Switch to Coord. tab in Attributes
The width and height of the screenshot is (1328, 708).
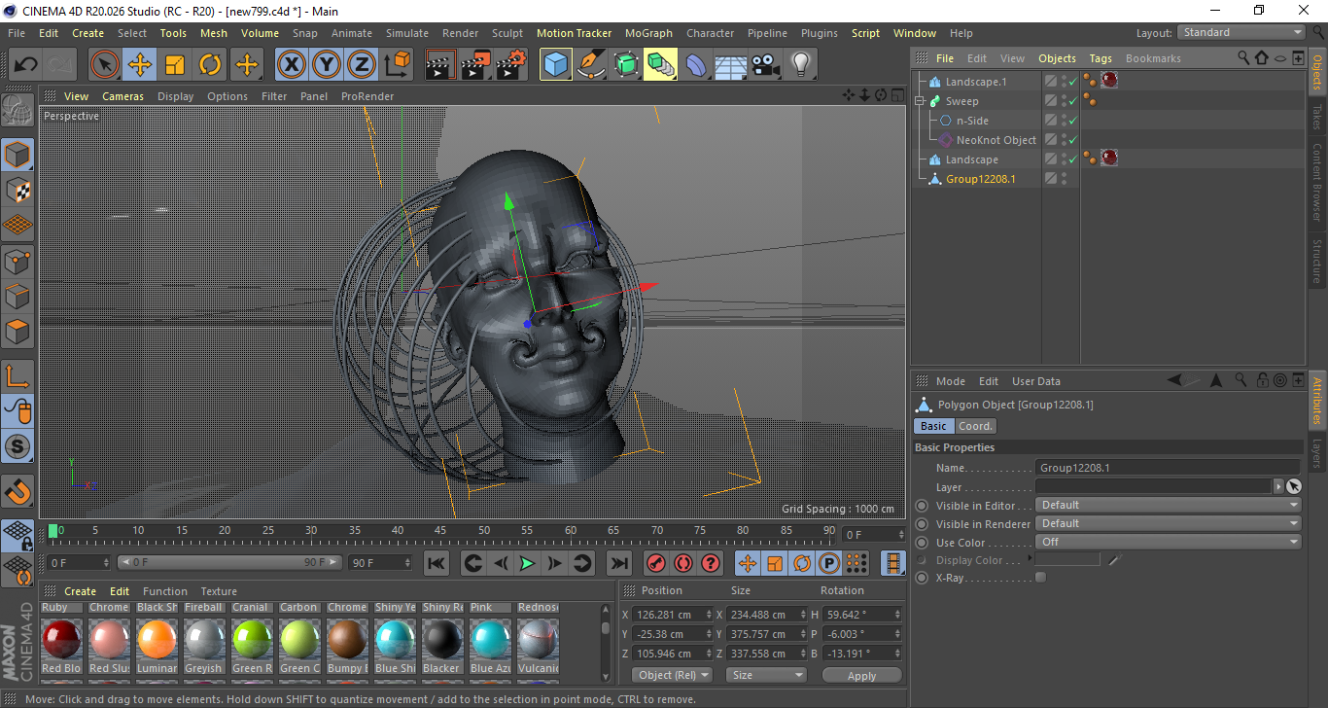(x=975, y=426)
